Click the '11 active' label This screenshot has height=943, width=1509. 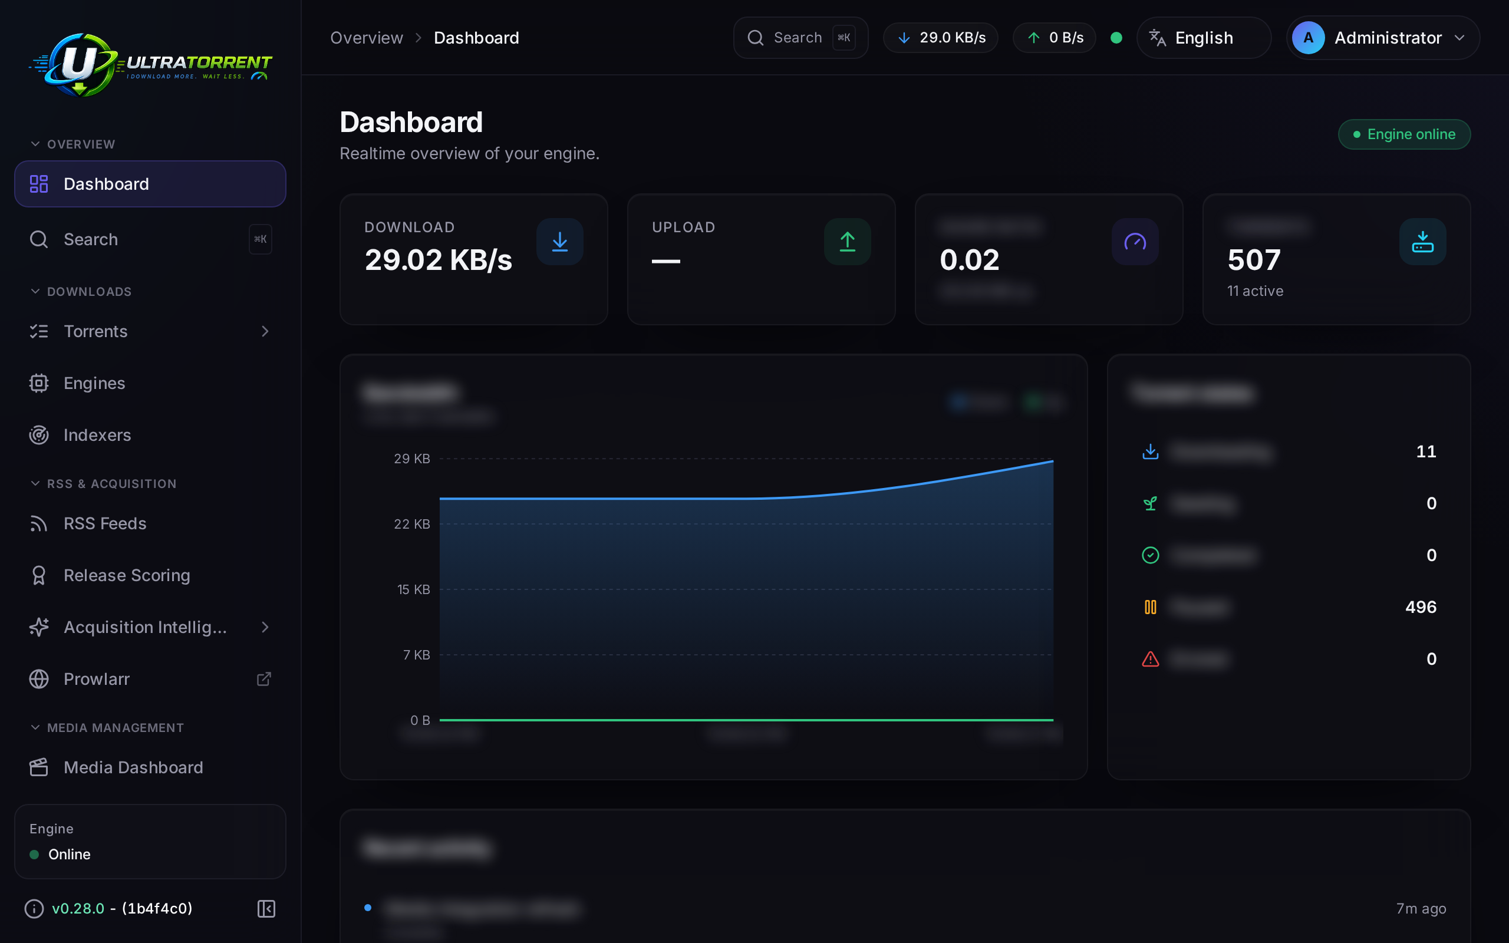(x=1255, y=291)
